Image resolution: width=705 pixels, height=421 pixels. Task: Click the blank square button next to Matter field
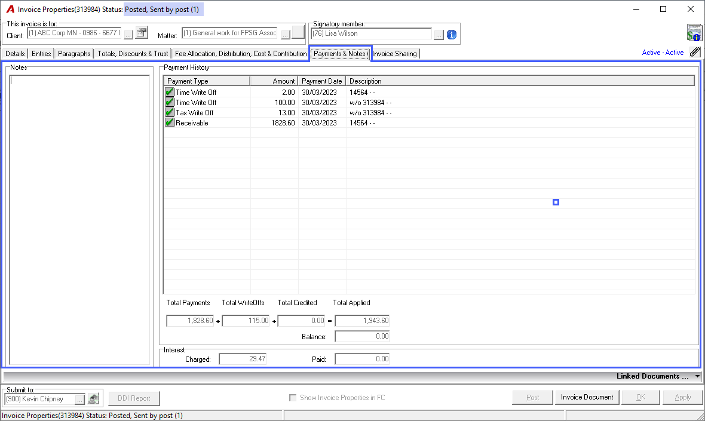[x=298, y=32]
